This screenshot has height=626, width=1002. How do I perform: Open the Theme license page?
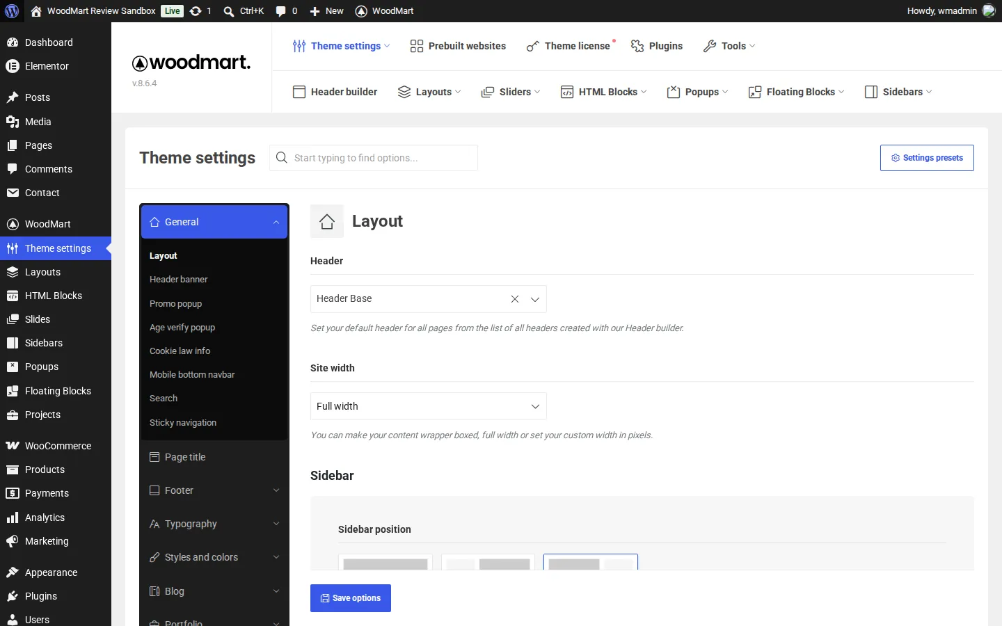point(568,46)
